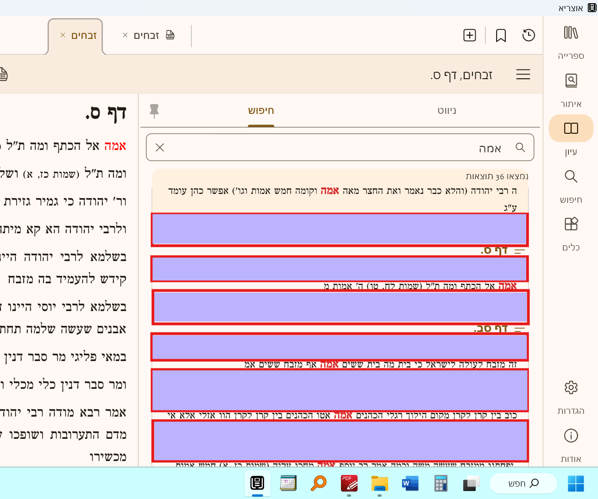598x499 pixels.
Task: Toggle the pin icon on the search panel
Action: click(154, 111)
